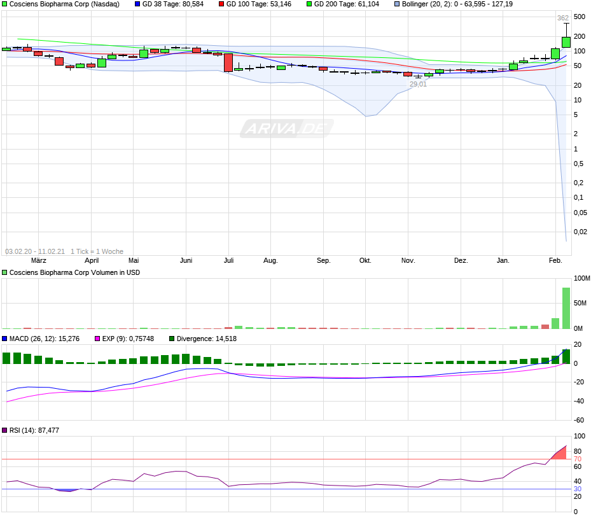Screen dimensions: 598x518
Task: Click the dark green Divergence legend swatch
Action: 172,339
